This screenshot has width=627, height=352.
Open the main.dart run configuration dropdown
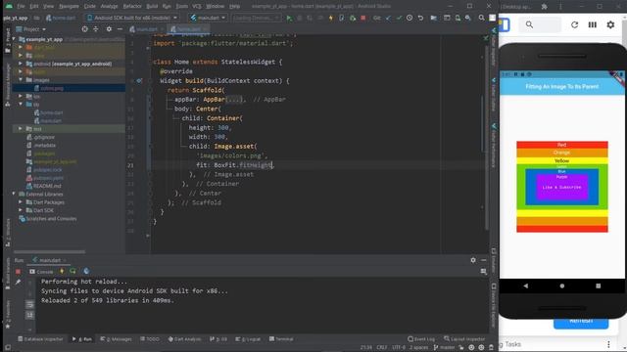pos(208,18)
